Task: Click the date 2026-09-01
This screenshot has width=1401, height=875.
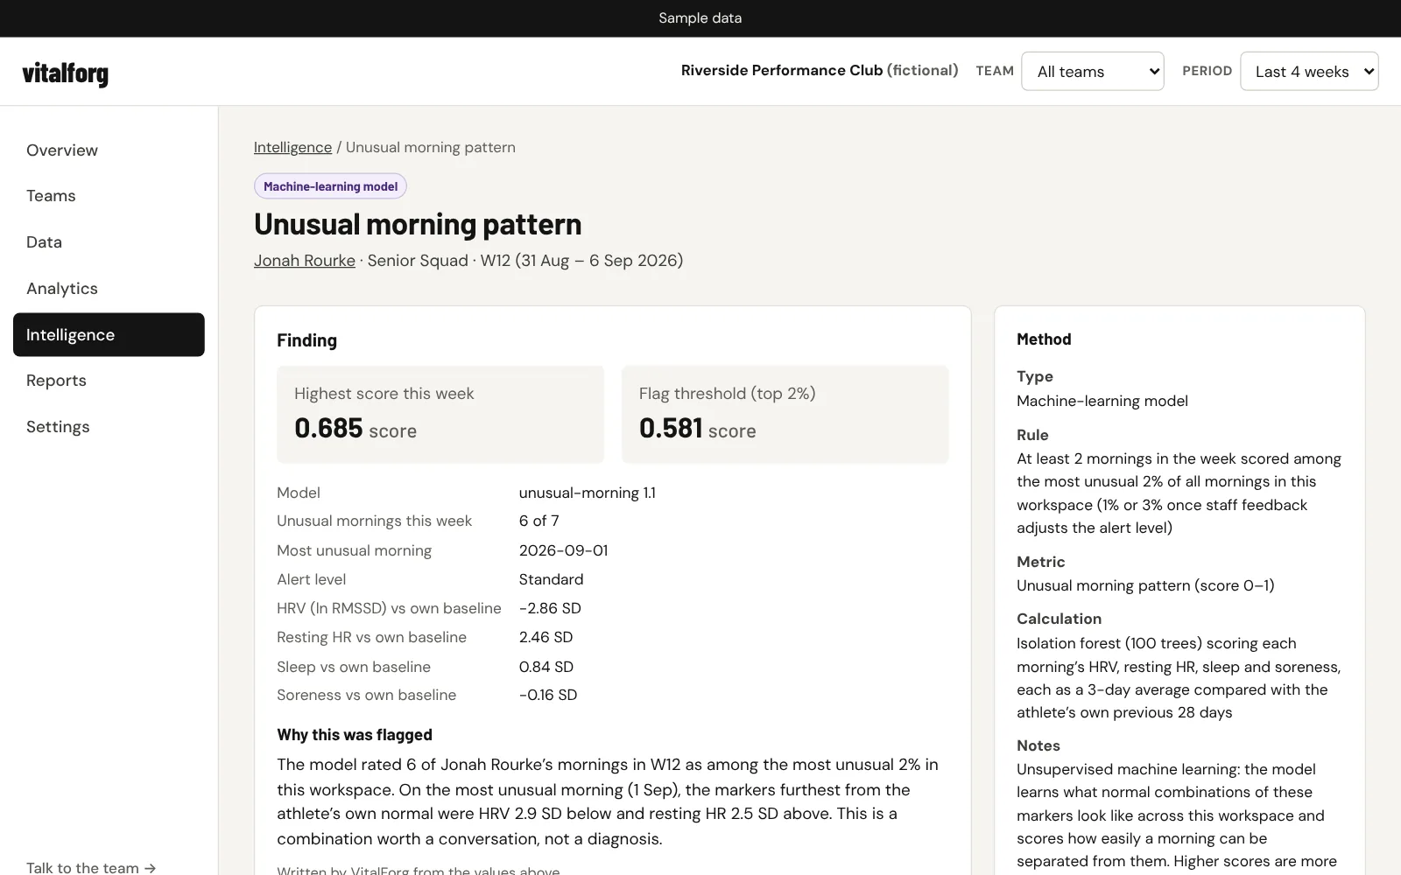Action: 563,550
